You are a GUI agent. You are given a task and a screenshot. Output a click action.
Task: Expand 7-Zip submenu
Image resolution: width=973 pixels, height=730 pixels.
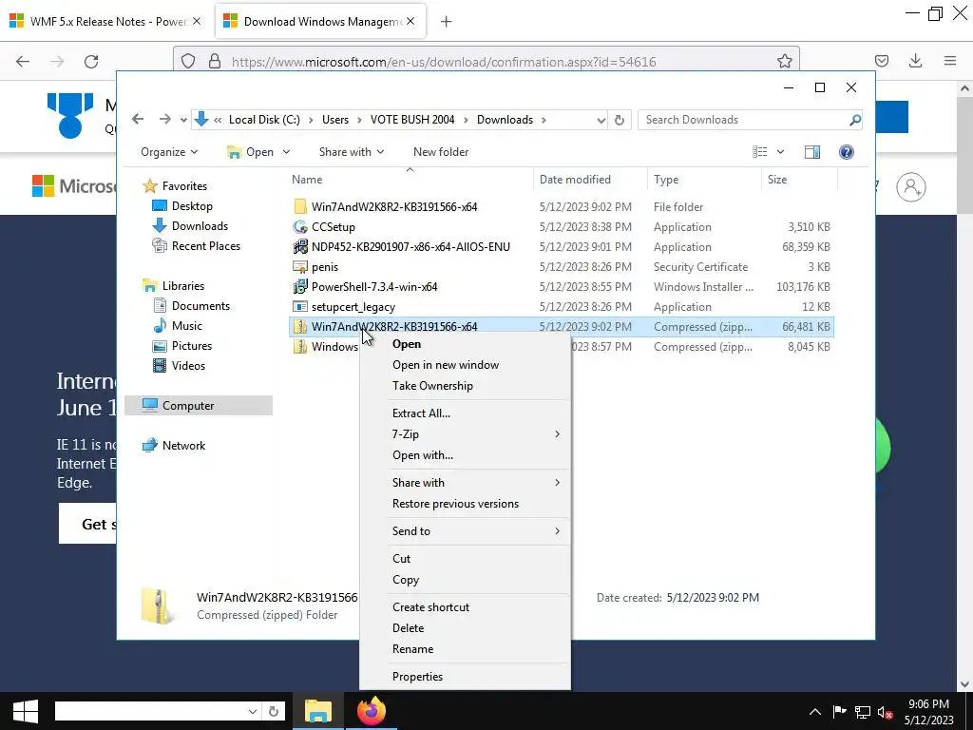pos(466,433)
